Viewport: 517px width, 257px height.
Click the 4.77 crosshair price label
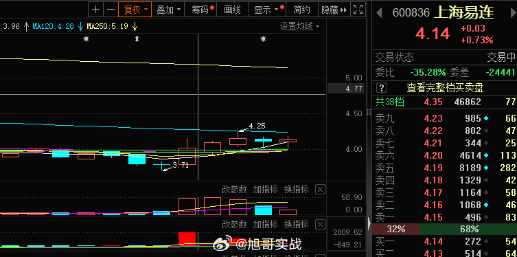pos(346,89)
